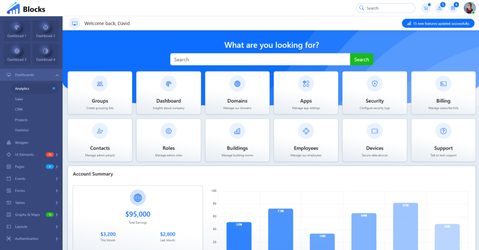Select the CRM sidebar item

19,109
